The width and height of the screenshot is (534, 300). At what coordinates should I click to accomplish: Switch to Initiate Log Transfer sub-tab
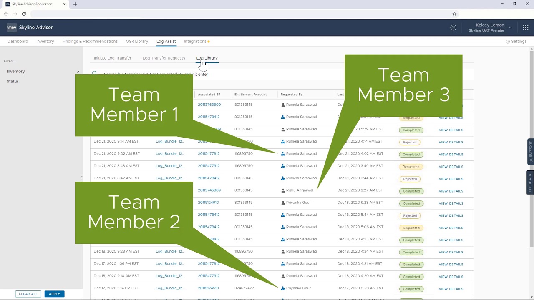113,58
